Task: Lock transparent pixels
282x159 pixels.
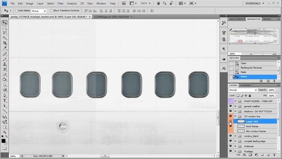Action: coord(238,95)
